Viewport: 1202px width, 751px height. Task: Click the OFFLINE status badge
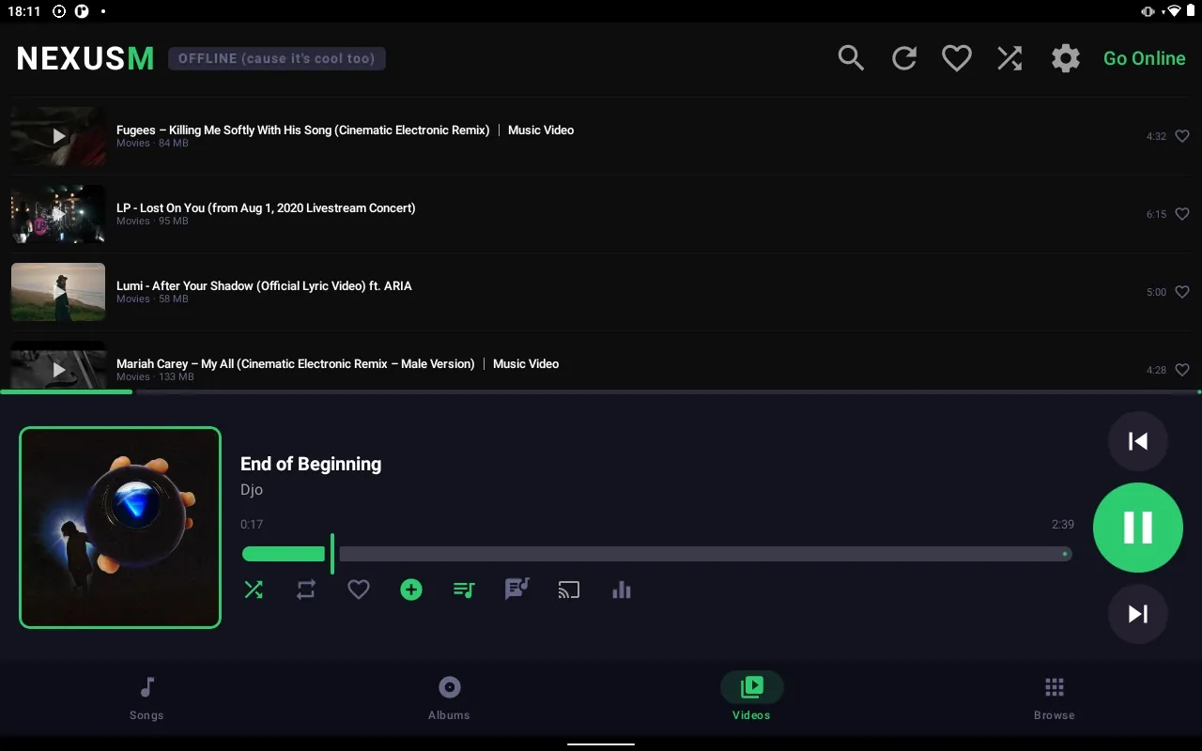[x=277, y=58]
